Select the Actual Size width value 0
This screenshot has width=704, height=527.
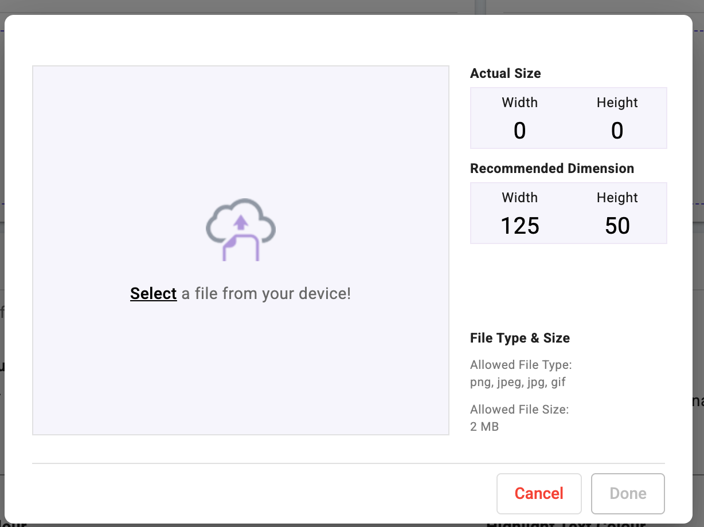pos(519,131)
